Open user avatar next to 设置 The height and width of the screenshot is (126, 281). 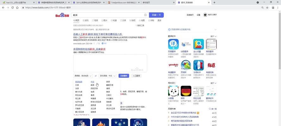(x=205, y=15)
